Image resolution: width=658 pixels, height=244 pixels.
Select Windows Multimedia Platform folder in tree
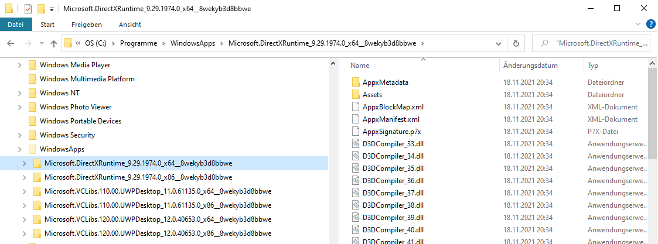[x=87, y=79]
